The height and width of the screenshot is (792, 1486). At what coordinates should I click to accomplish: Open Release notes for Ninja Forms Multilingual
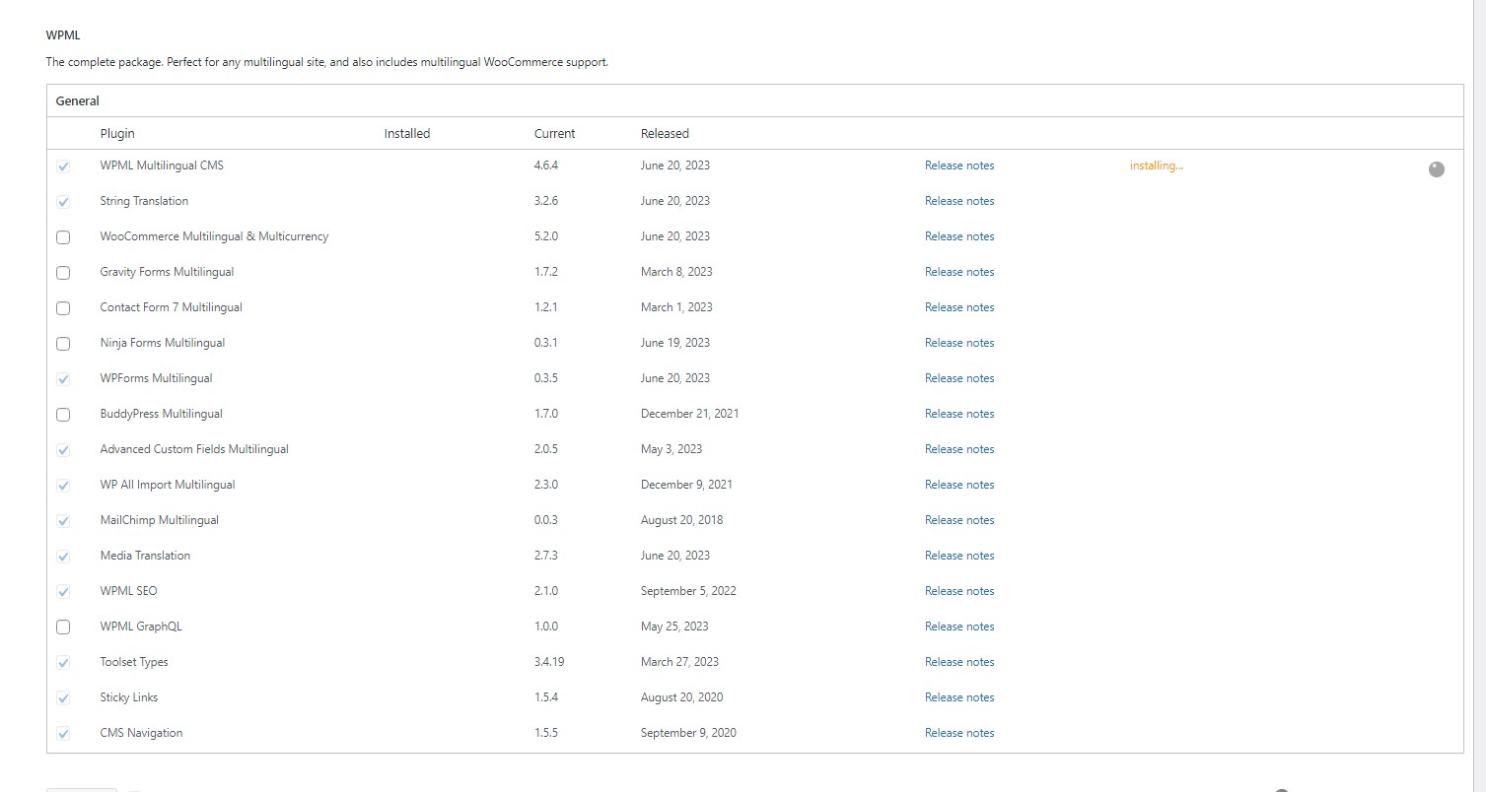(959, 343)
